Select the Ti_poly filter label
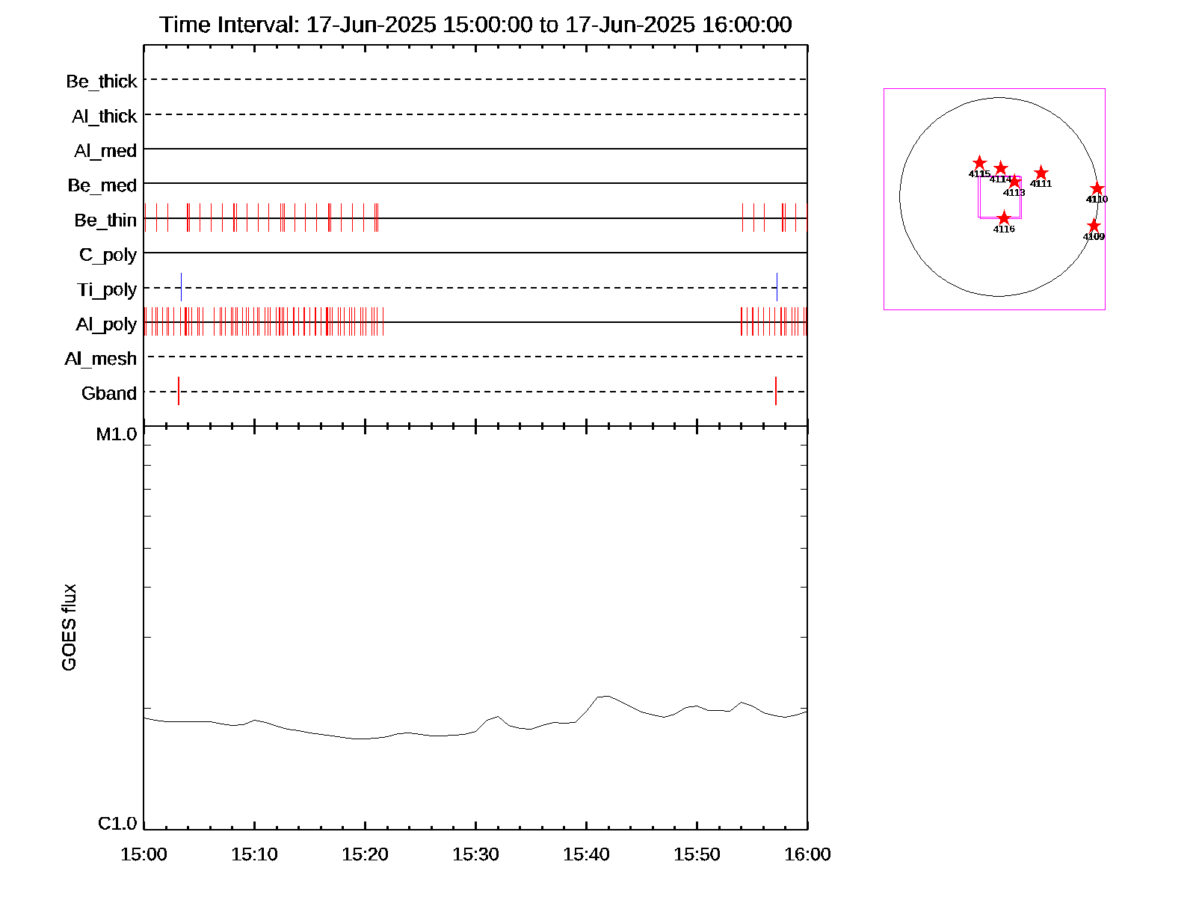The height and width of the screenshot is (897, 1196). (x=107, y=290)
